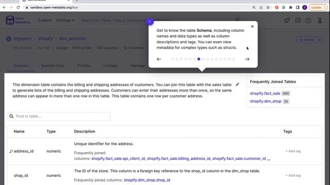Click the shopify breadcrumb link
Screen dimensions: 330x185
45,39
